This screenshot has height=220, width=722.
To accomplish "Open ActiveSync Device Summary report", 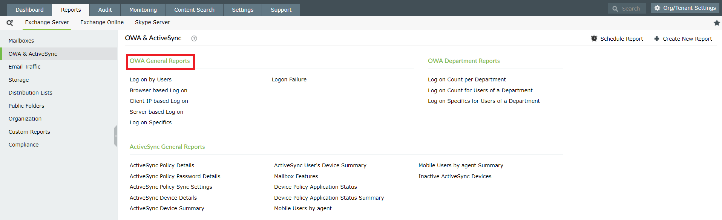I will pyautogui.click(x=167, y=208).
